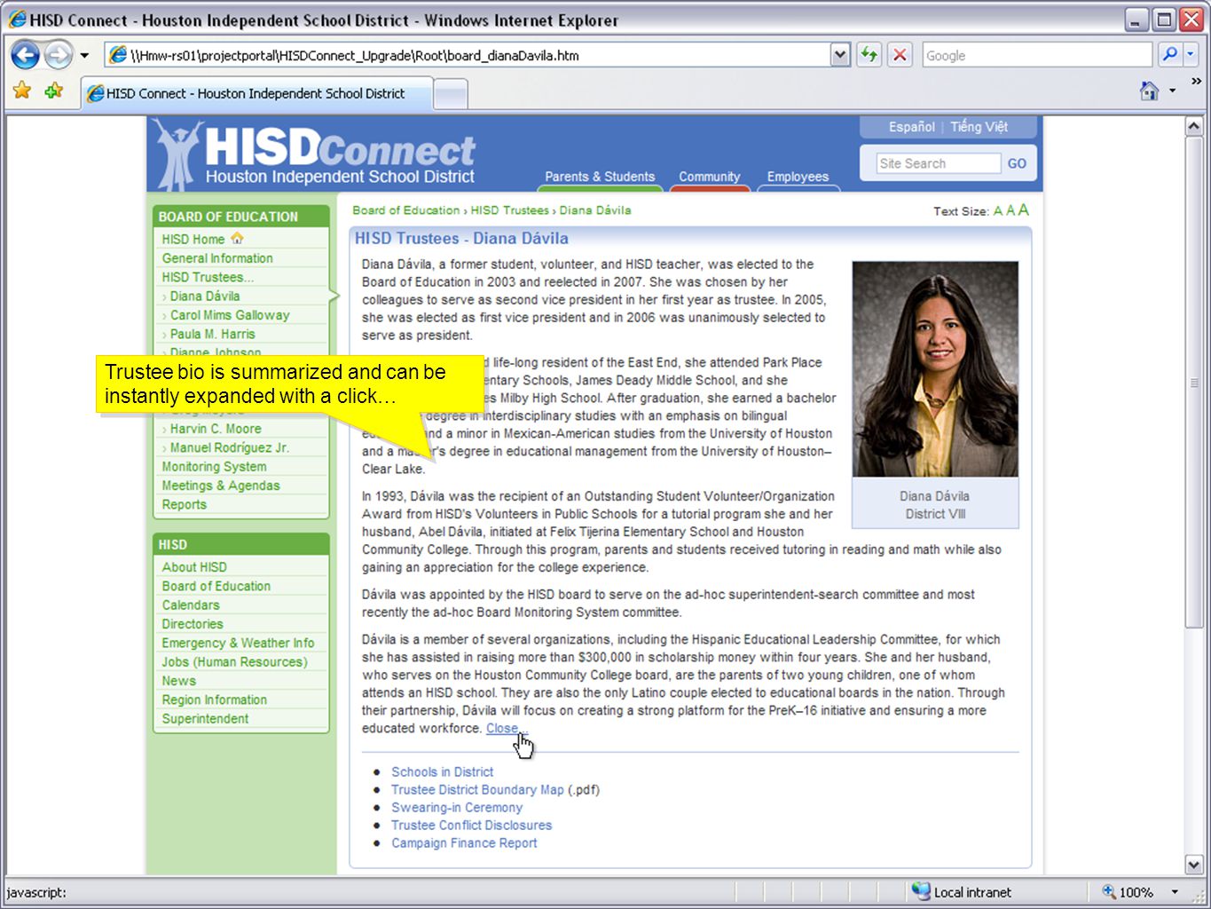
Task: Open Calendars sidebar link
Action: point(191,605)
